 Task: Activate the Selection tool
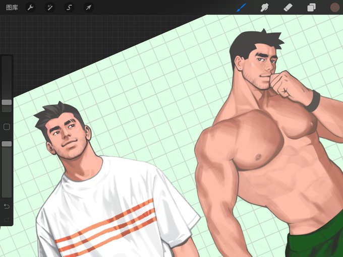tap(69, 8)
